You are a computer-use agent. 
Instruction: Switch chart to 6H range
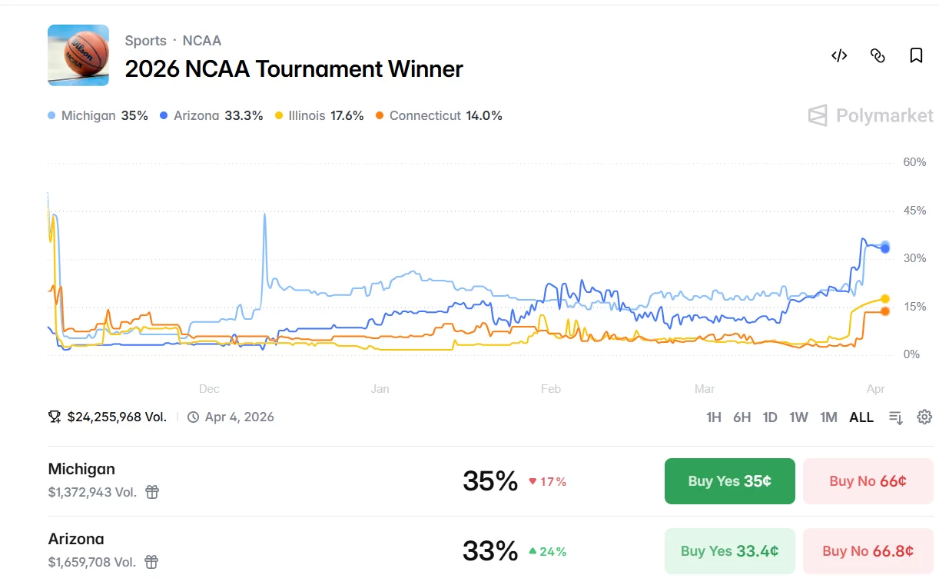pyautogui.click(x=742, y=417)
